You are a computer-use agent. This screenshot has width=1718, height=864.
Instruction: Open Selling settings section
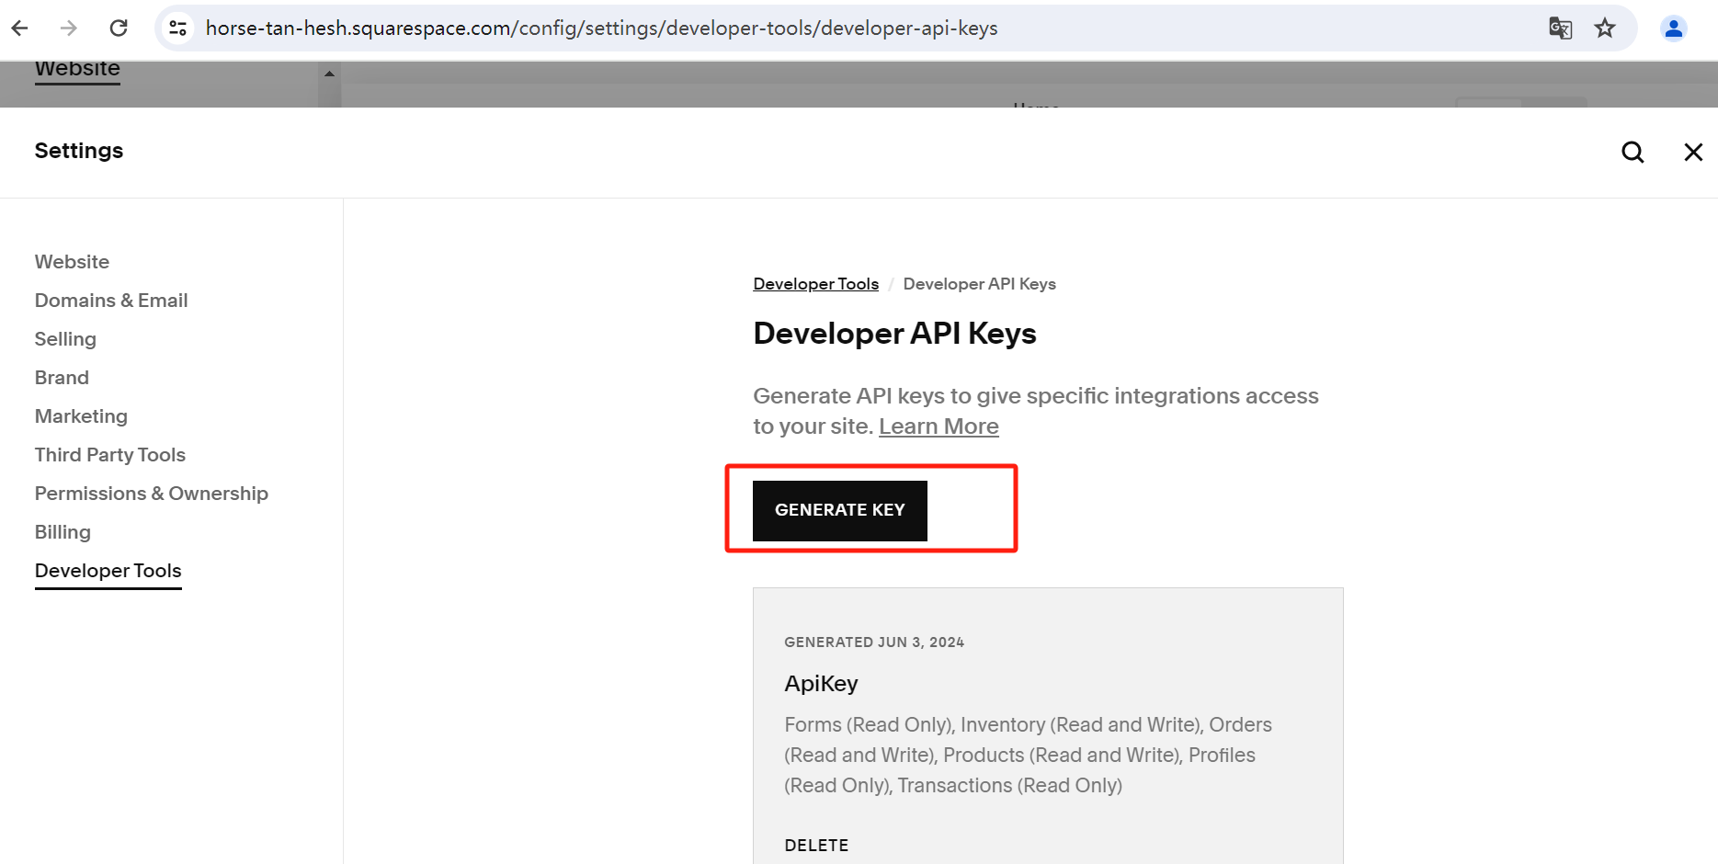point(64,339)
